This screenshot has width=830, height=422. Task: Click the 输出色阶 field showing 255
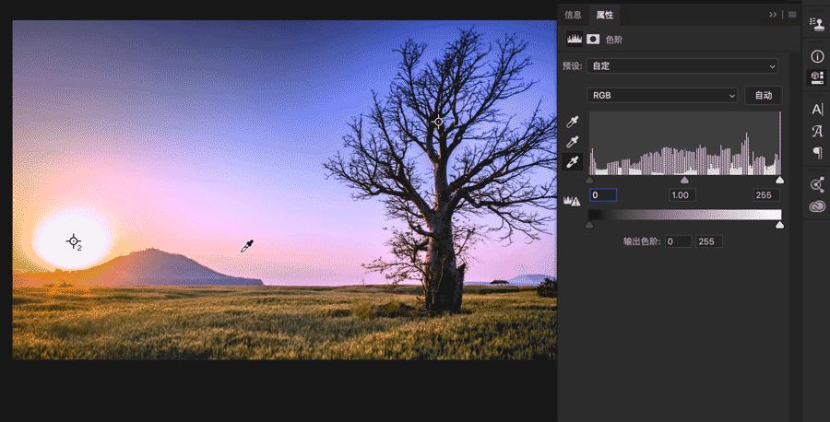tap(709, 241)
